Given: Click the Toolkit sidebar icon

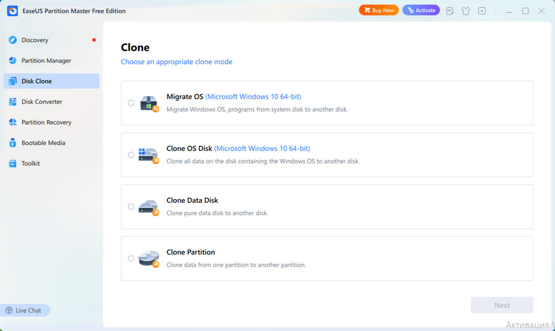Looking at the screenshot, I should click(x=13, y=163).
